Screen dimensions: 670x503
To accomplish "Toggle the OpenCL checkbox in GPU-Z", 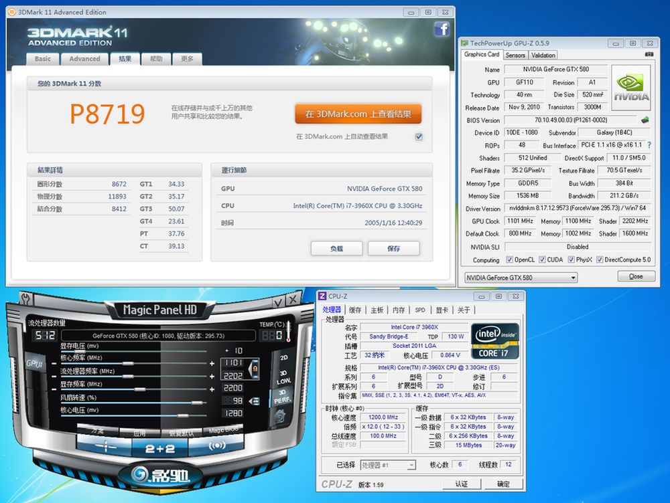I will (x=509, y=260).
